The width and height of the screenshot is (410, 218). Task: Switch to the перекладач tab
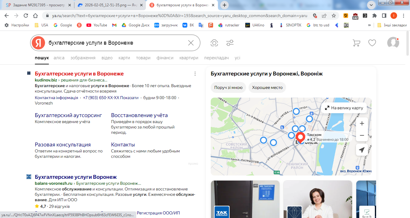coord(216,58)
